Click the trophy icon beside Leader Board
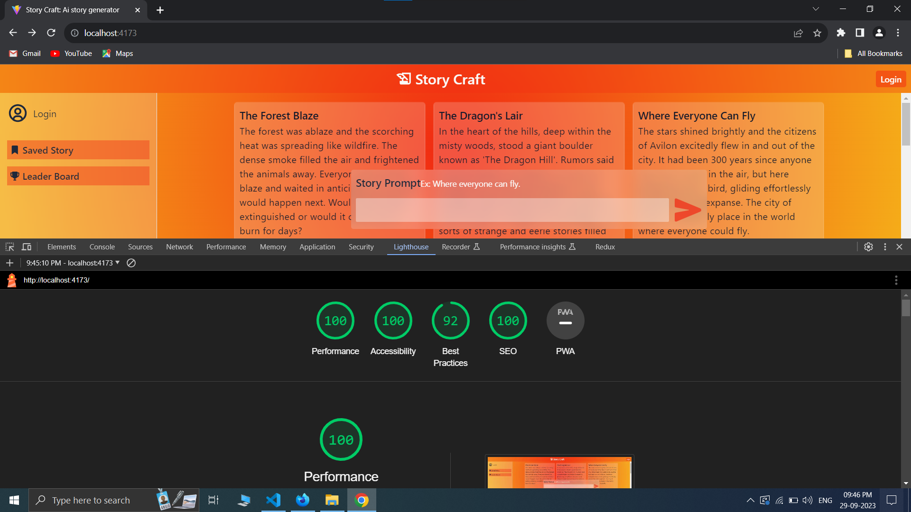Viewport: 911px width, 512px height. click(x=15, y=176)
